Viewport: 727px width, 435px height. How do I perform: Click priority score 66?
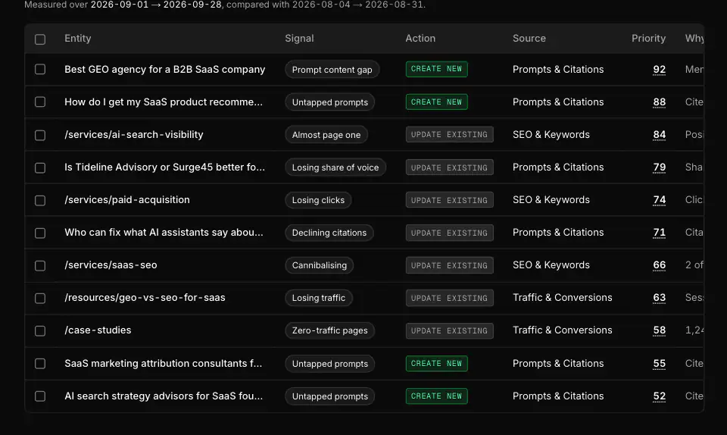660,265
